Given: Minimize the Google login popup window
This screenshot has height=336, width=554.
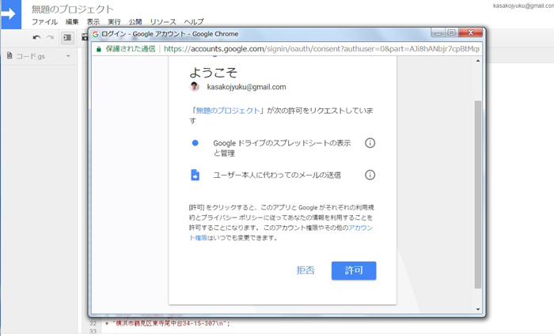Looking at the screenshot, I should click(x=438, y=33).
